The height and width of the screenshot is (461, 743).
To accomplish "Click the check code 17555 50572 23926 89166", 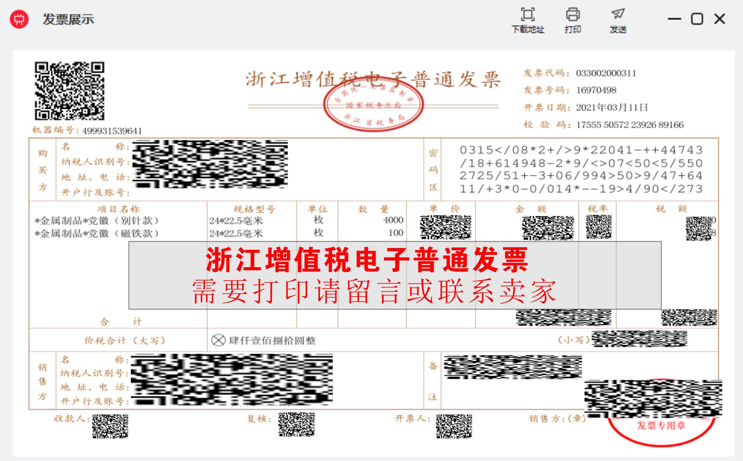I will (629, 125).
